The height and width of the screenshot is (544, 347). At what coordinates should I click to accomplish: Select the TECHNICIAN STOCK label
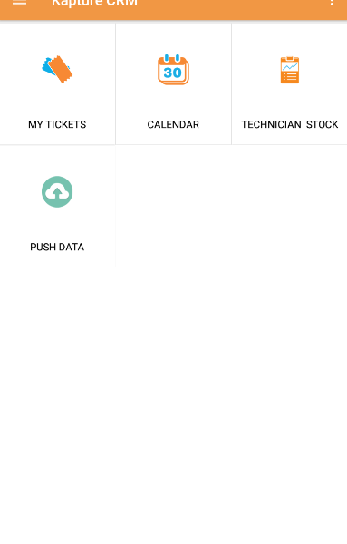point(289,124)
